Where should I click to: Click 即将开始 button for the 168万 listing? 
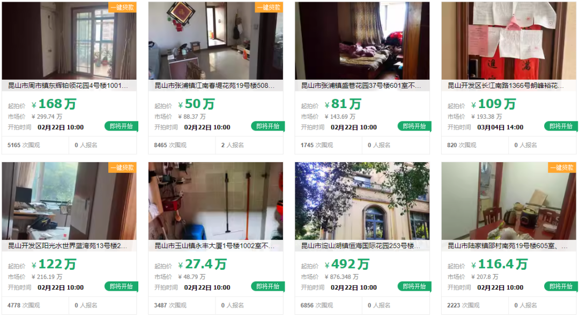[x=121, y=126]
